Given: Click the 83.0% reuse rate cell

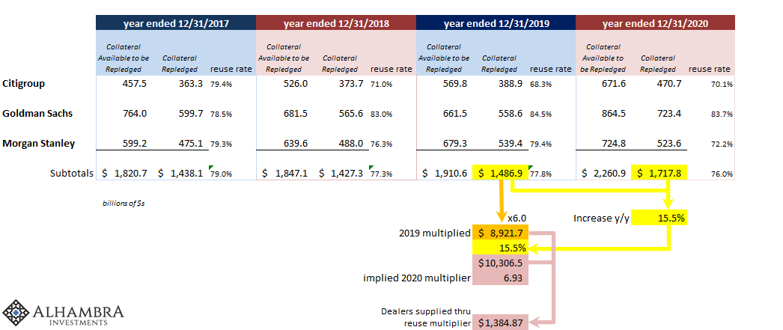Looking at the screenshot, I should 382,114.
